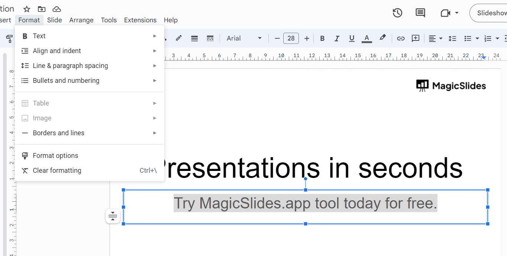Click the bold B icon in Text menu item

(25, 36)
